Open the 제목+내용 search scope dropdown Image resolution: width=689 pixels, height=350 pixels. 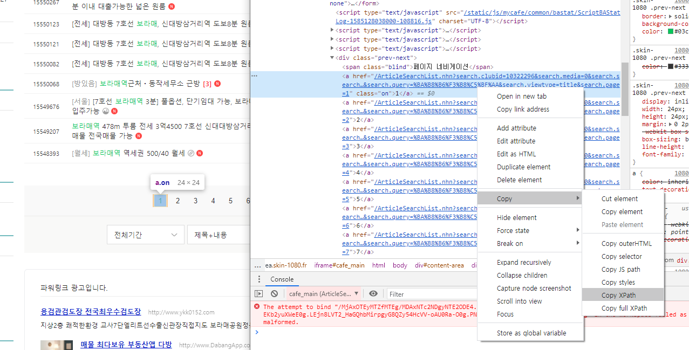pos(218,235)
